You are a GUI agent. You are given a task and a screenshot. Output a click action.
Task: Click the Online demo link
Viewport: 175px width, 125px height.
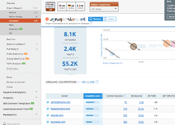13,124
